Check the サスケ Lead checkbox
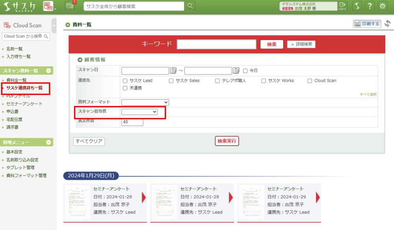This screenshot has width=394, height=230. point(125,81)
